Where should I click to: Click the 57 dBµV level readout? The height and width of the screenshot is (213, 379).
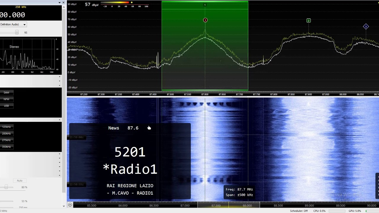[x=91, y=4]
